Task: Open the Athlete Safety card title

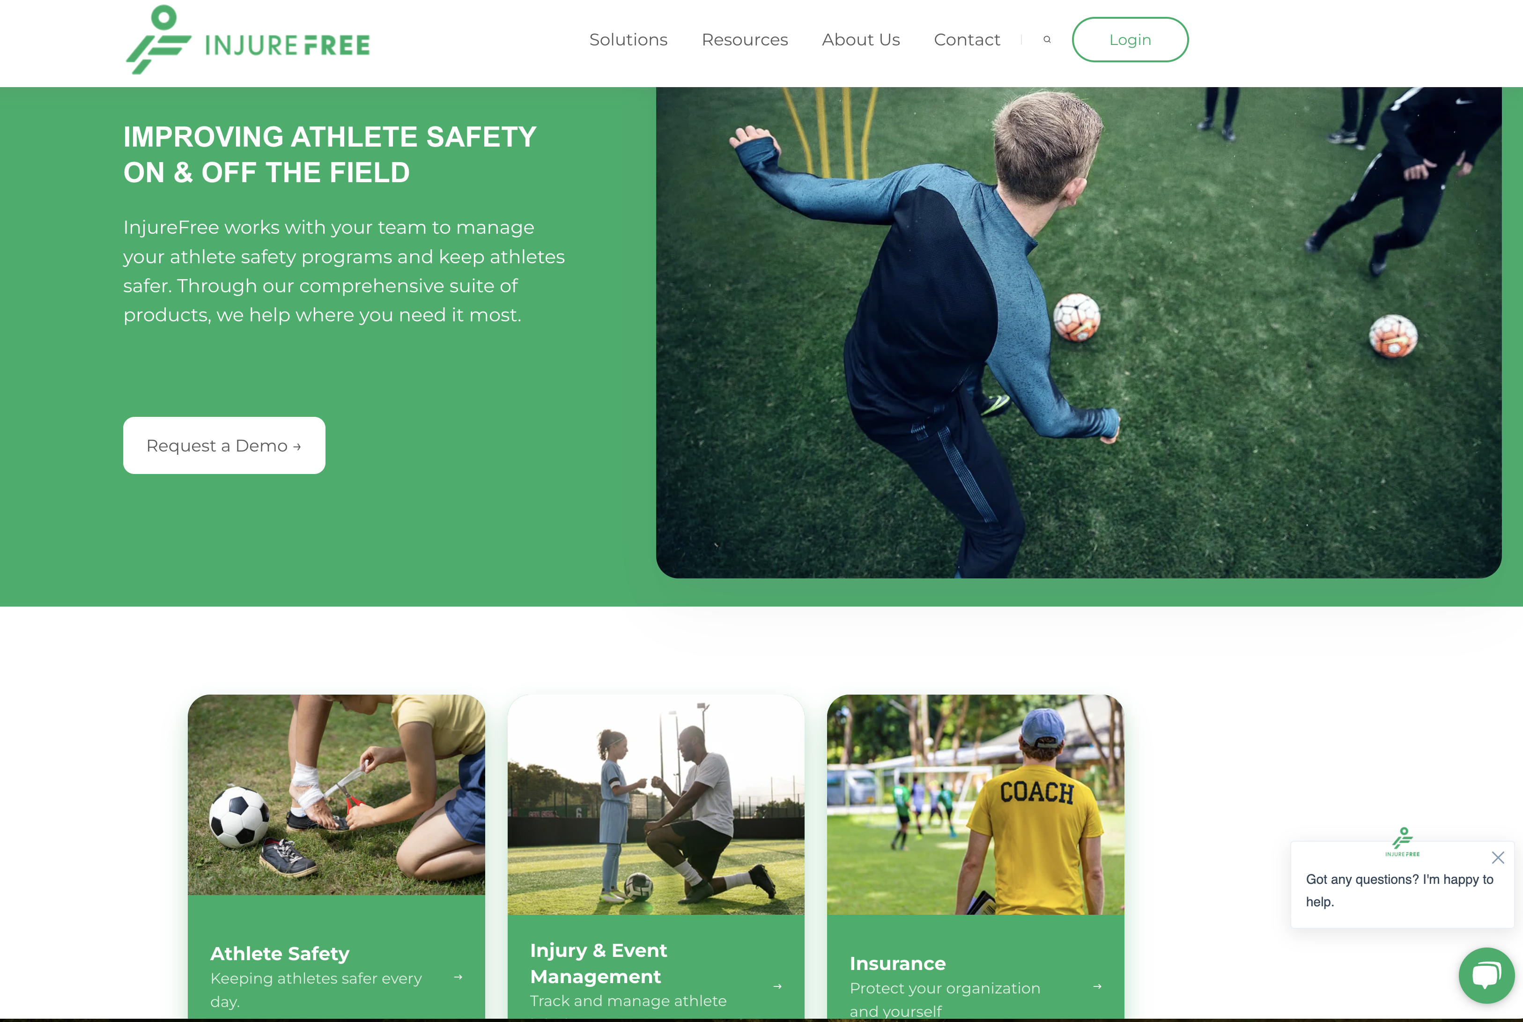Action: pyautogui.click(x=280, y=954)
